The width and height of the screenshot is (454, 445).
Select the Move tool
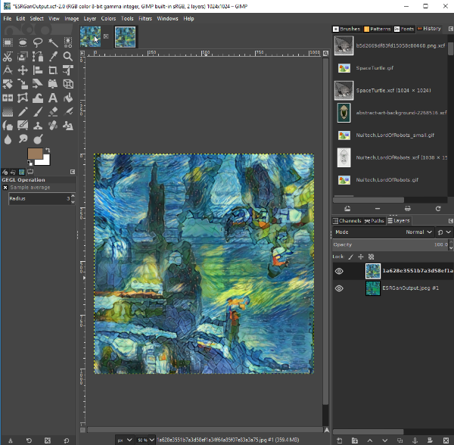(x=23, y=70)
